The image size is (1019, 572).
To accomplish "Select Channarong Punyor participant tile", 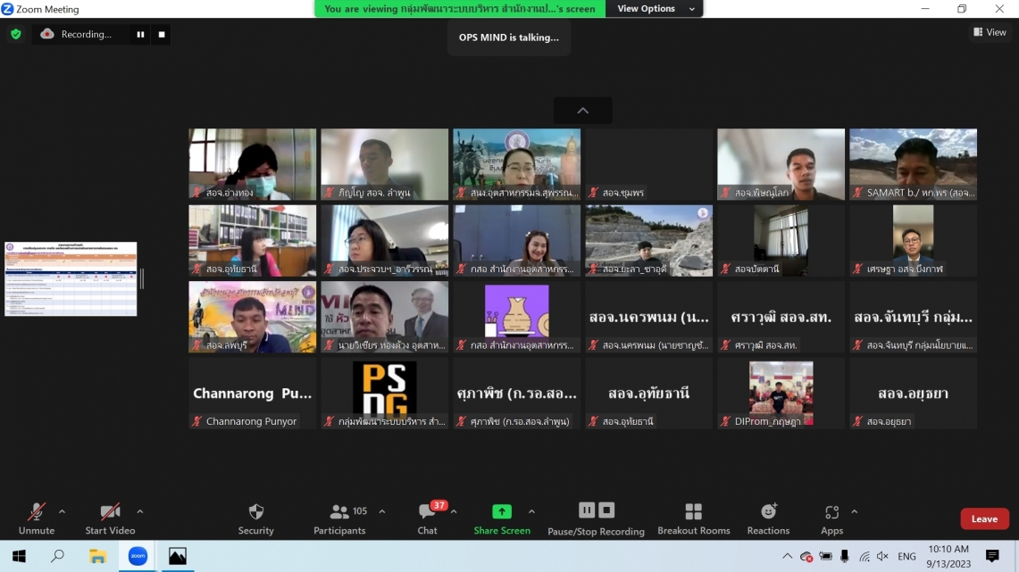I will tap(252, 394).
